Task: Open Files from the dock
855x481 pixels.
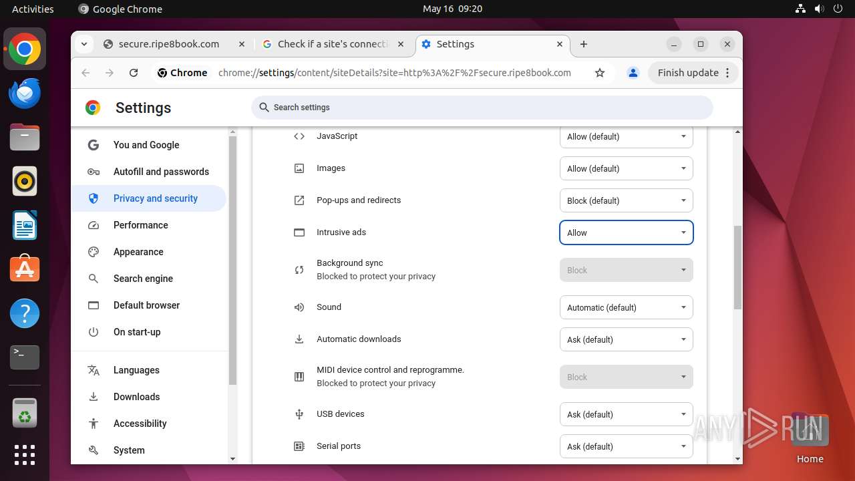Action: 25,138
